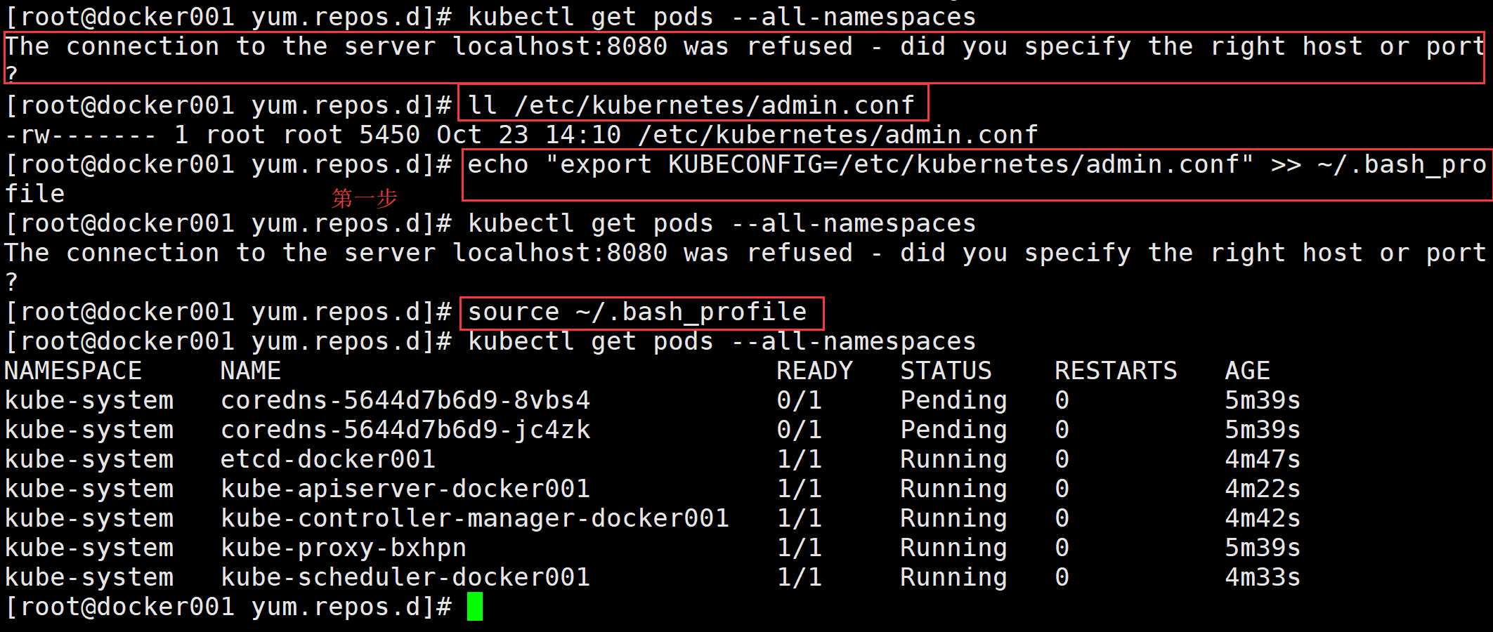Screen dimensions: 1493x632
Task: Click the source ~/.bash_profile command
Action: click(x=637, y=312)
